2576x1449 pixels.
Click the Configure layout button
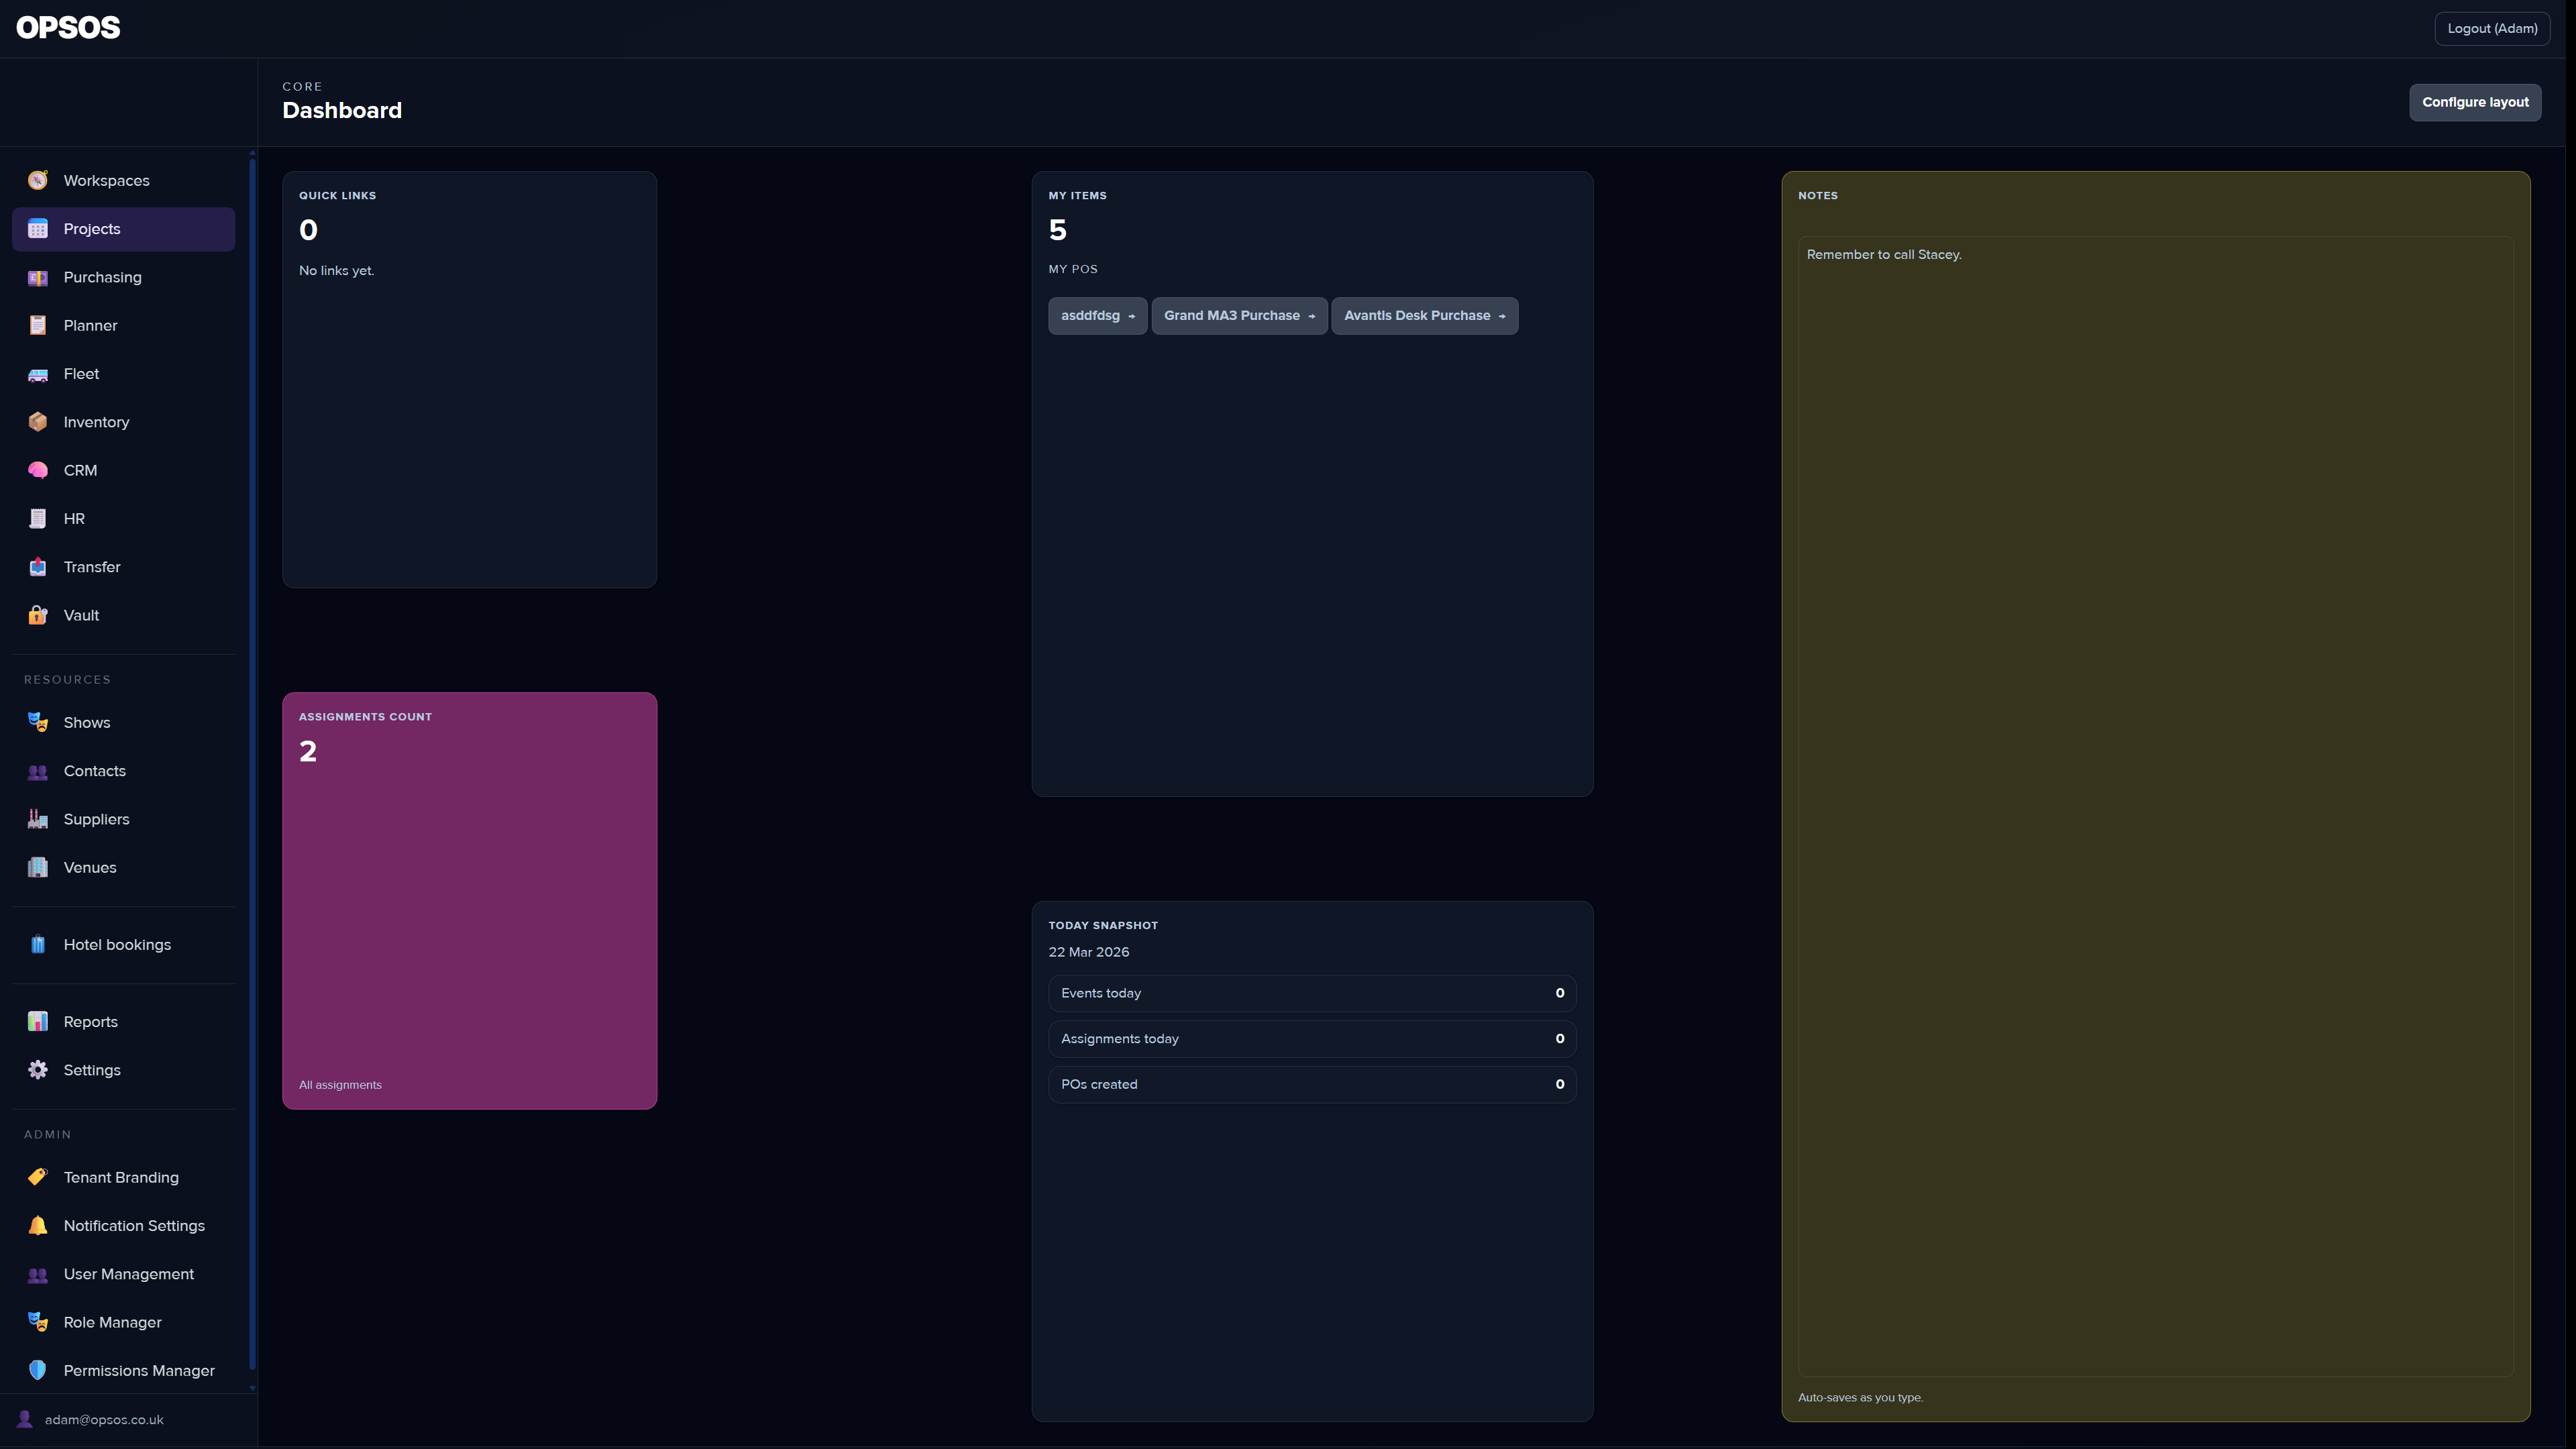(2475, 102)
